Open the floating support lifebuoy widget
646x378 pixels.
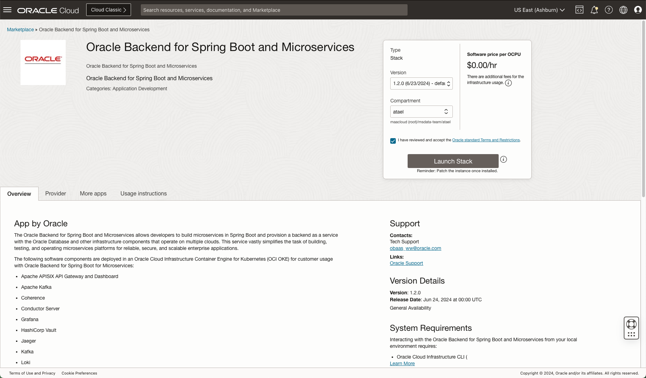tap(631, 324)
